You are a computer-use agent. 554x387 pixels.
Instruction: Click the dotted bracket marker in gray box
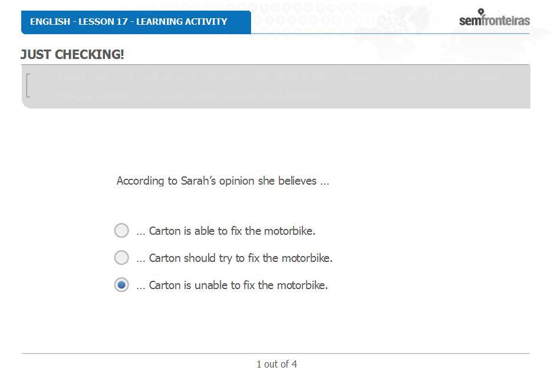[x=28, y=86]
